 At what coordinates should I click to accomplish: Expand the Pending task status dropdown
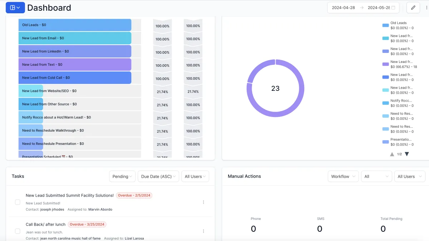pyautogui.click(x=122, y=176)
